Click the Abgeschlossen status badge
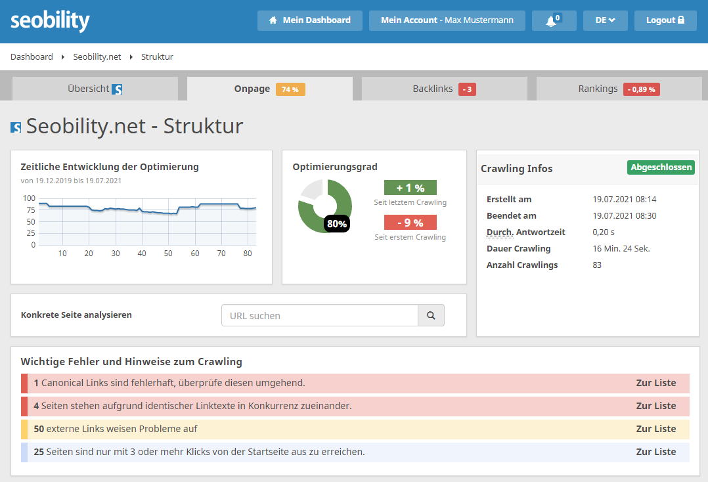 coord(661,167)
